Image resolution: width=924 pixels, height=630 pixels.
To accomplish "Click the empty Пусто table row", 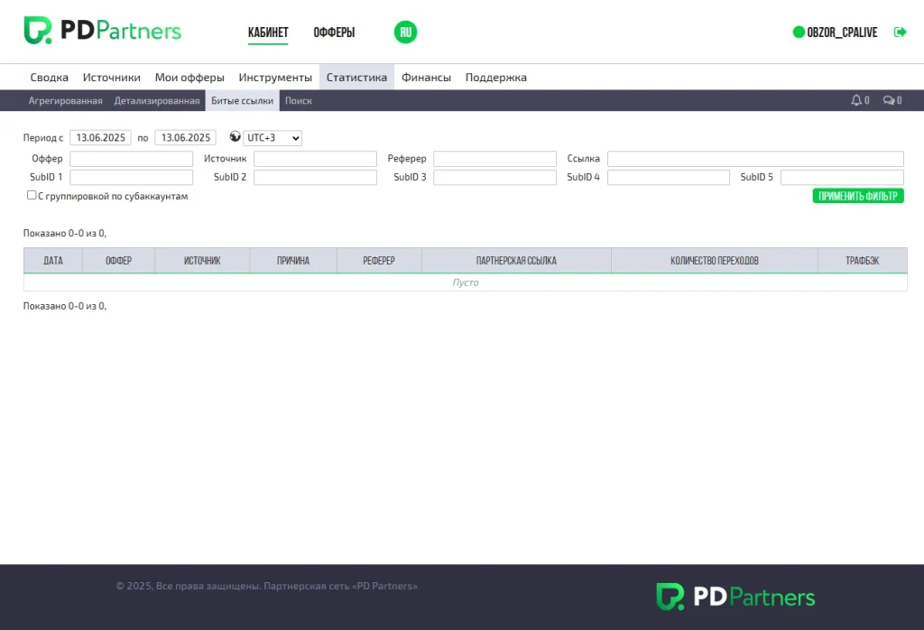I will click(466, 283).
